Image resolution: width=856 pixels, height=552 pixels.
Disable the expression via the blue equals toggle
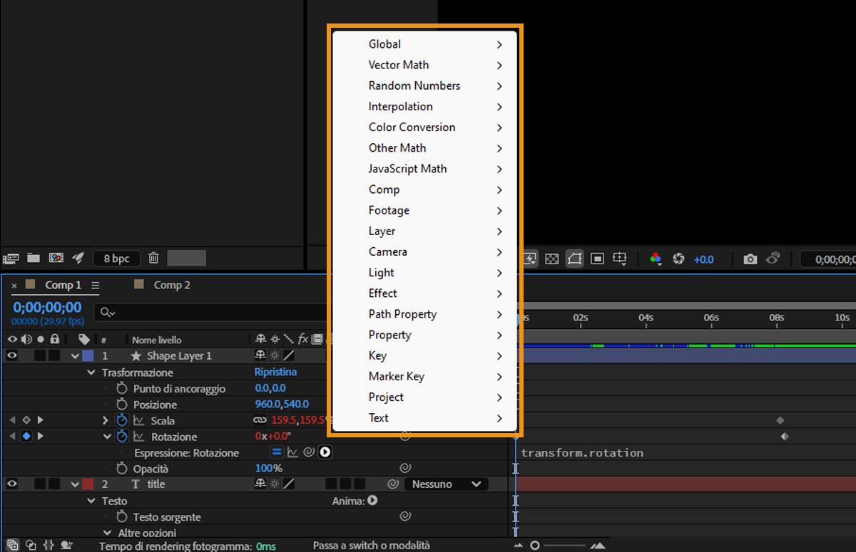click(277, 452)
